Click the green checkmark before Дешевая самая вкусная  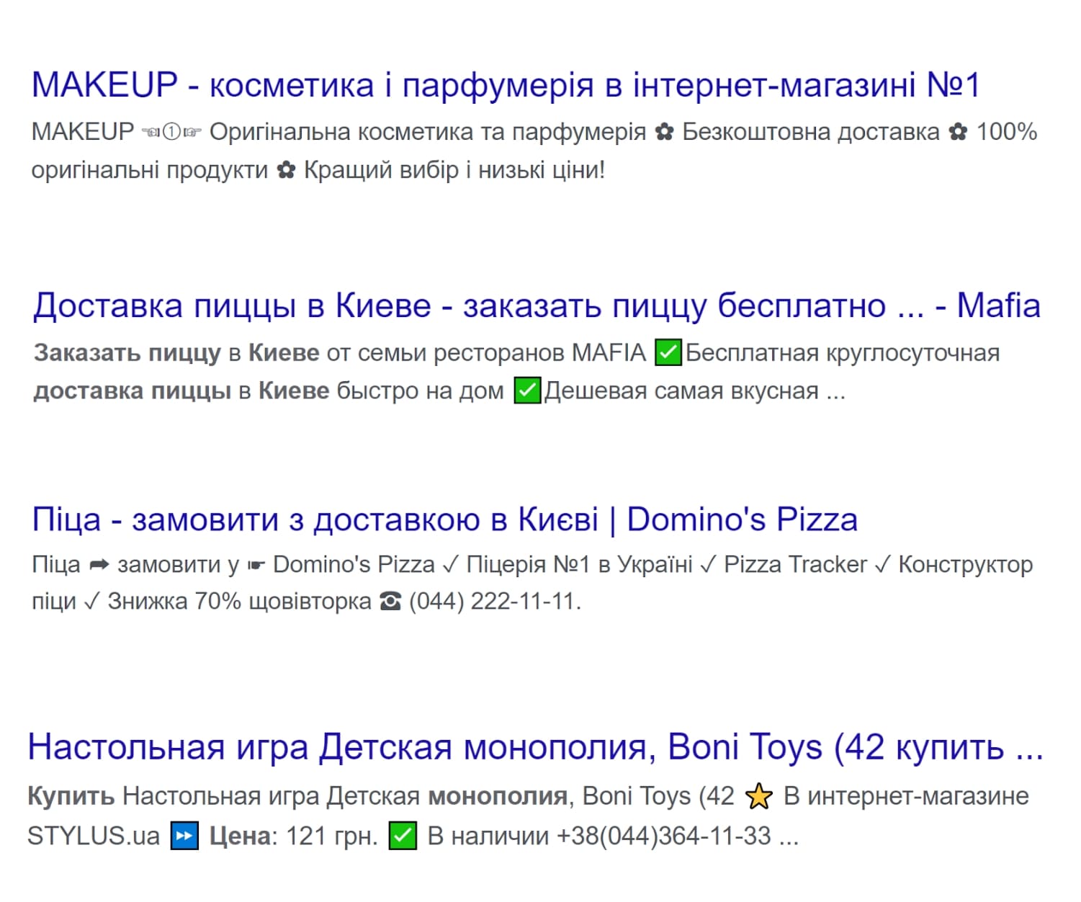(527, 391)
